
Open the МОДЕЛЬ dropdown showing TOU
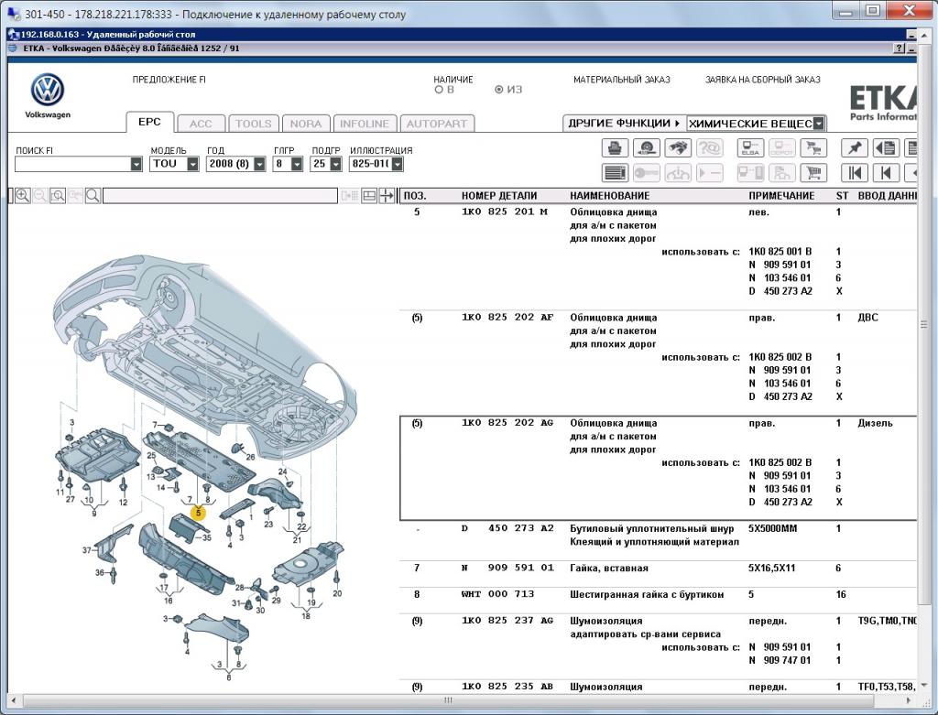click(192, 164)
